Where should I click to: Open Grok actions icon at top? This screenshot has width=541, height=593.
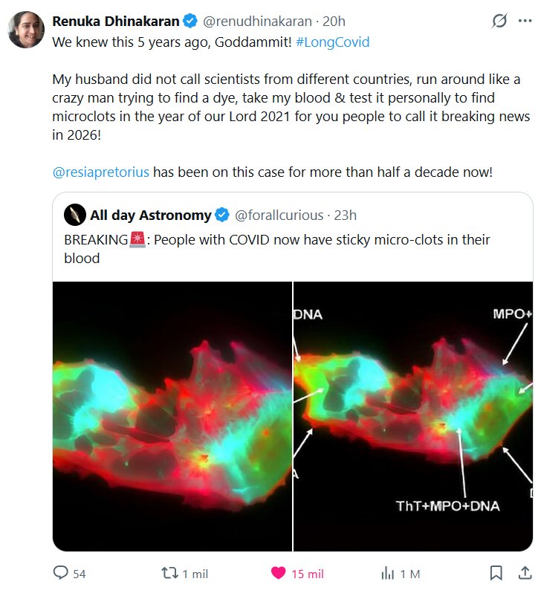[499, 22]
